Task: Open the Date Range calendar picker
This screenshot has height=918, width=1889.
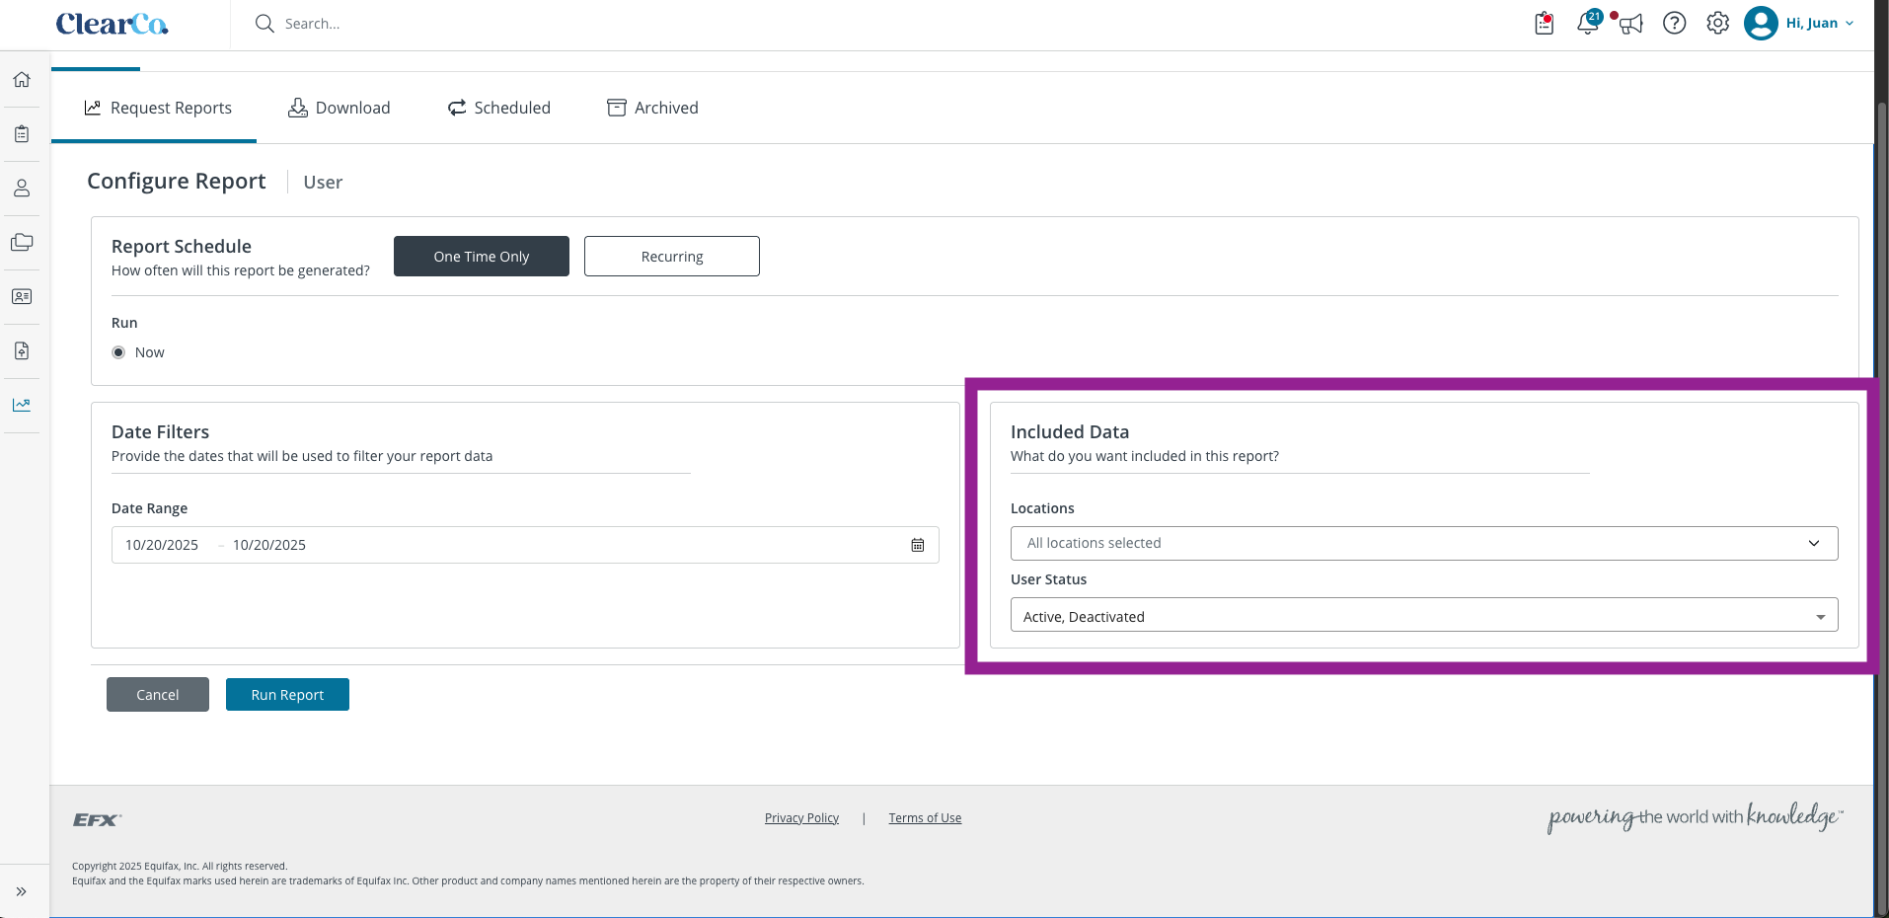Action: point(918,545)
